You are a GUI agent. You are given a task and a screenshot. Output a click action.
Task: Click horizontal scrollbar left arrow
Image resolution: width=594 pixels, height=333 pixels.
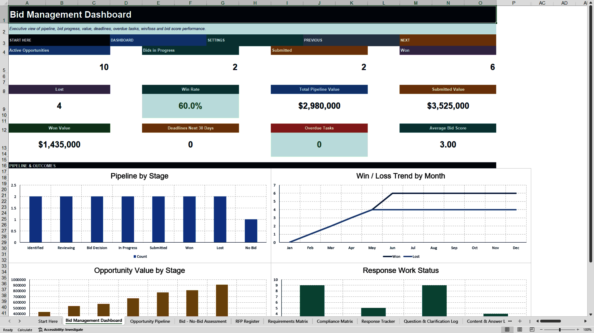click(x=537, y=321)
